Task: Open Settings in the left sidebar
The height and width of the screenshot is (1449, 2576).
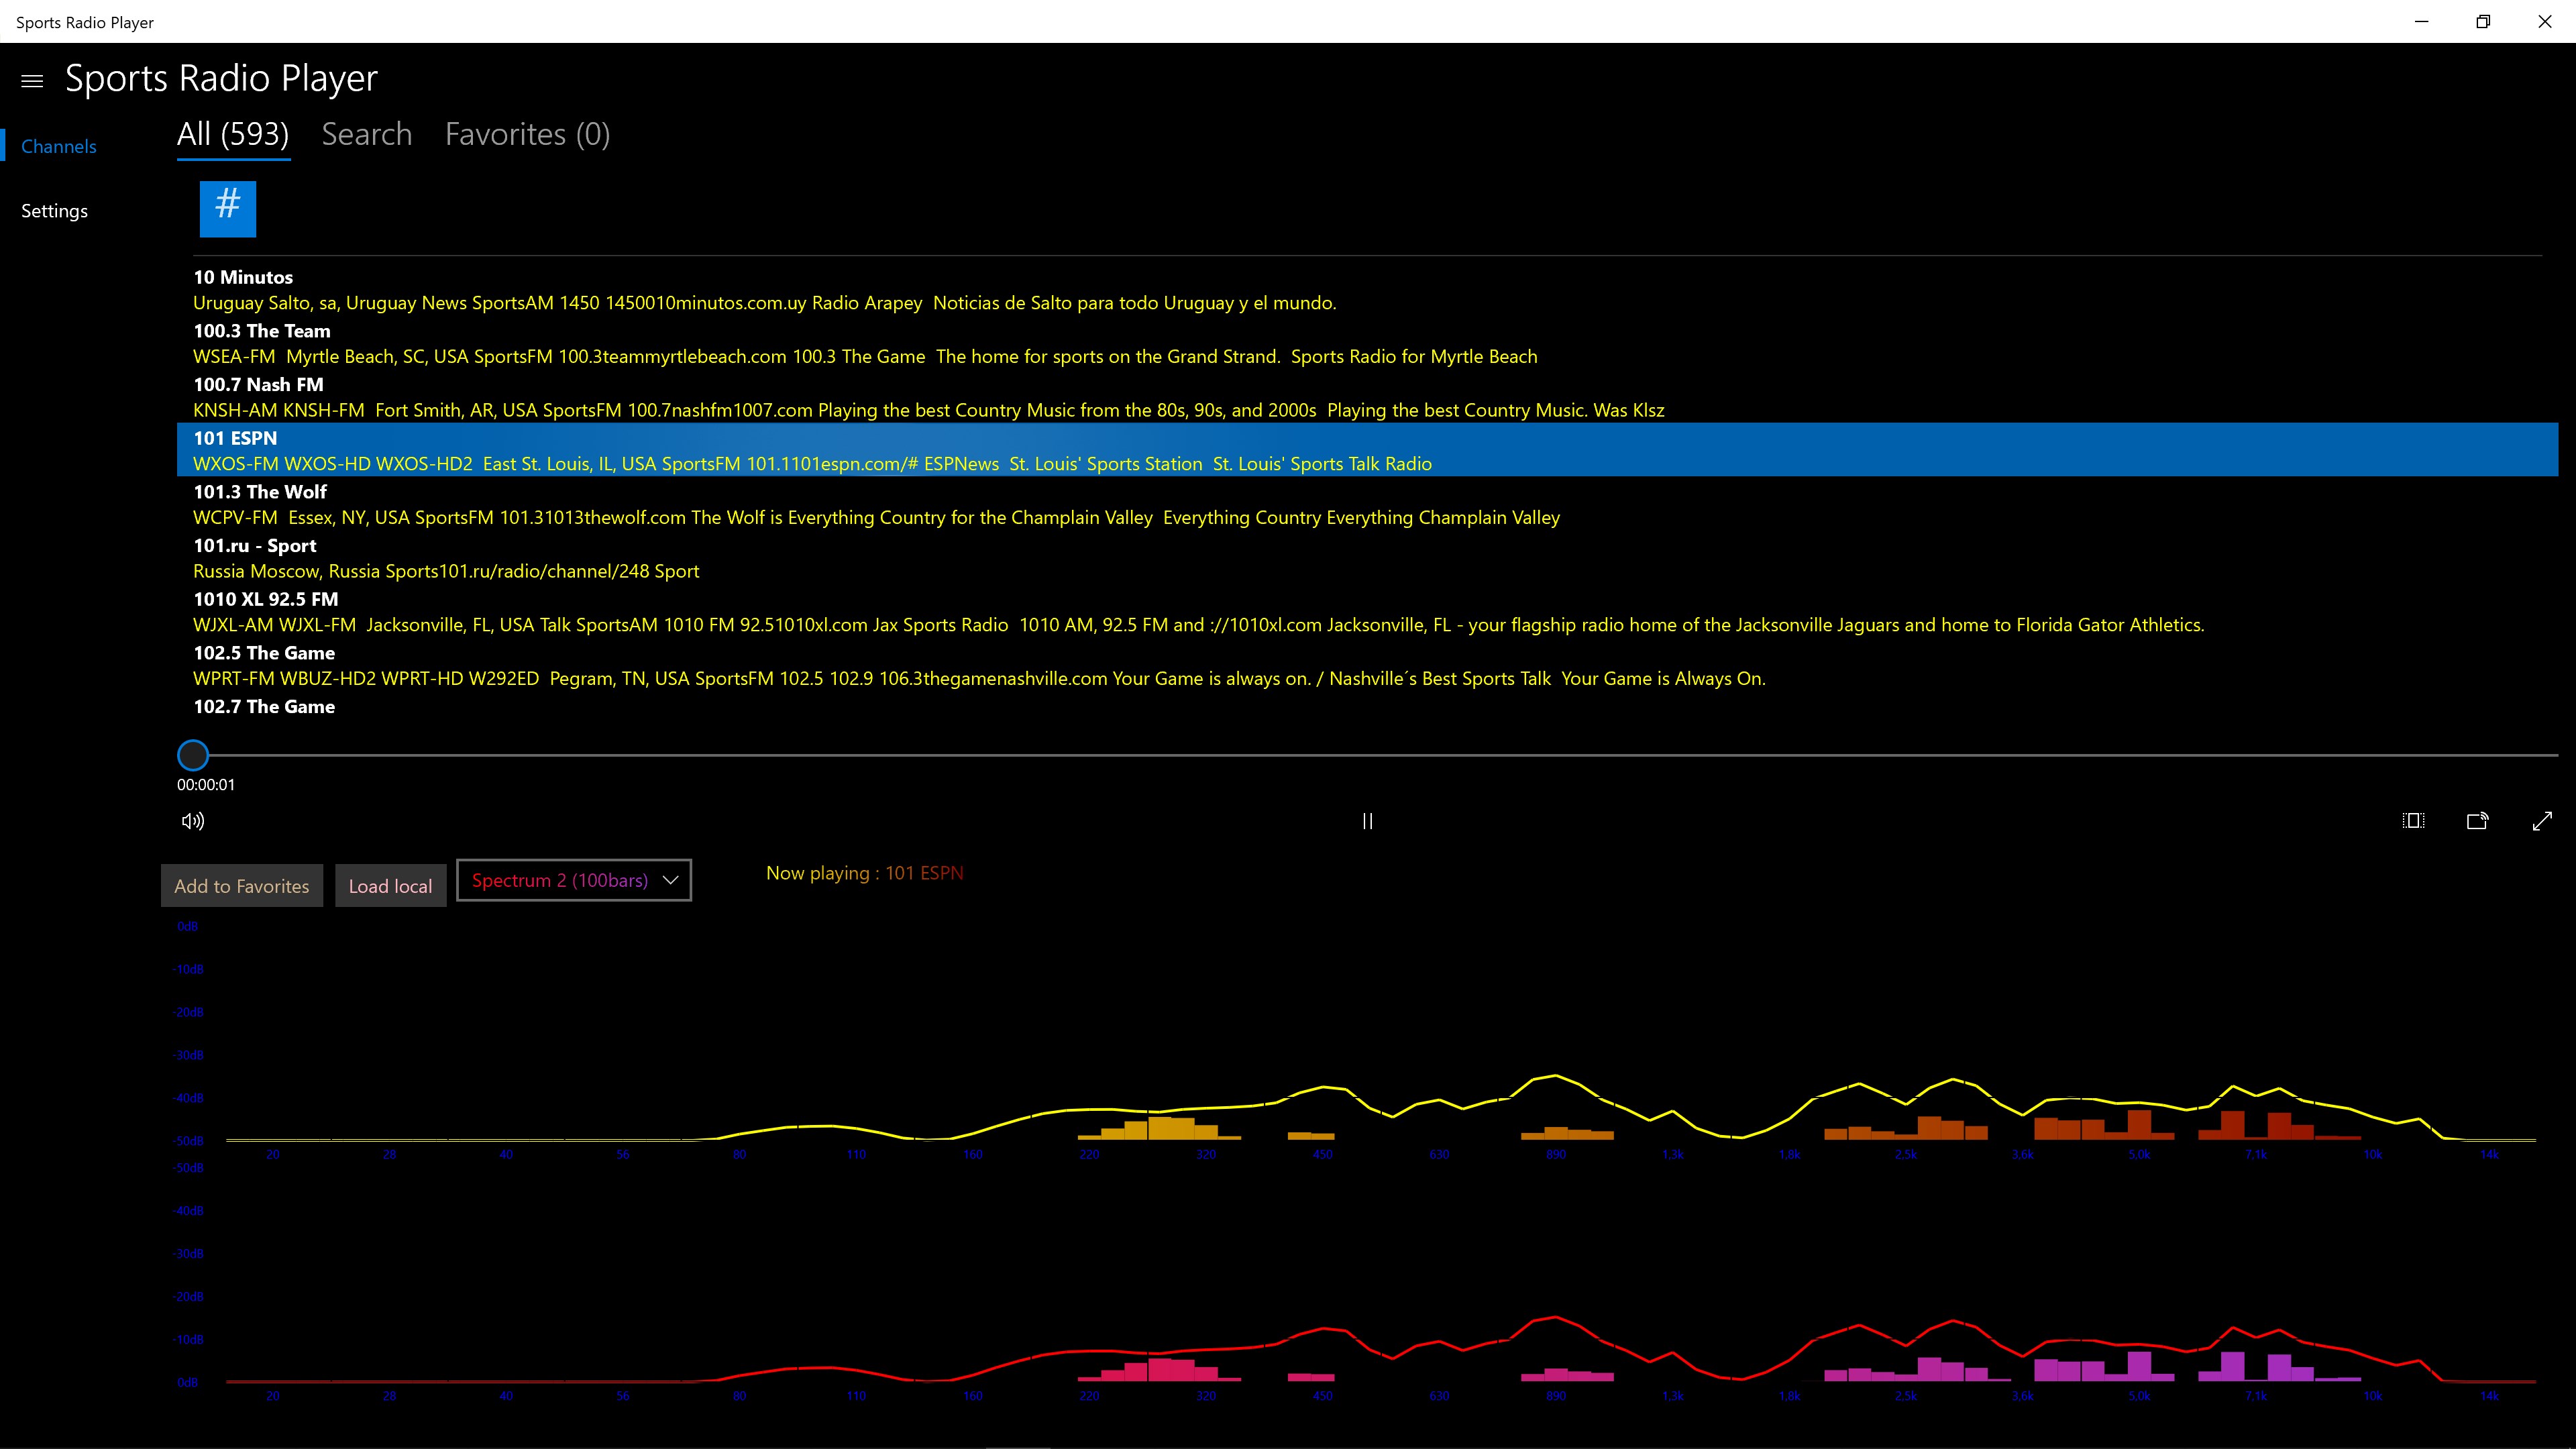Action: [x=55, y=211]
